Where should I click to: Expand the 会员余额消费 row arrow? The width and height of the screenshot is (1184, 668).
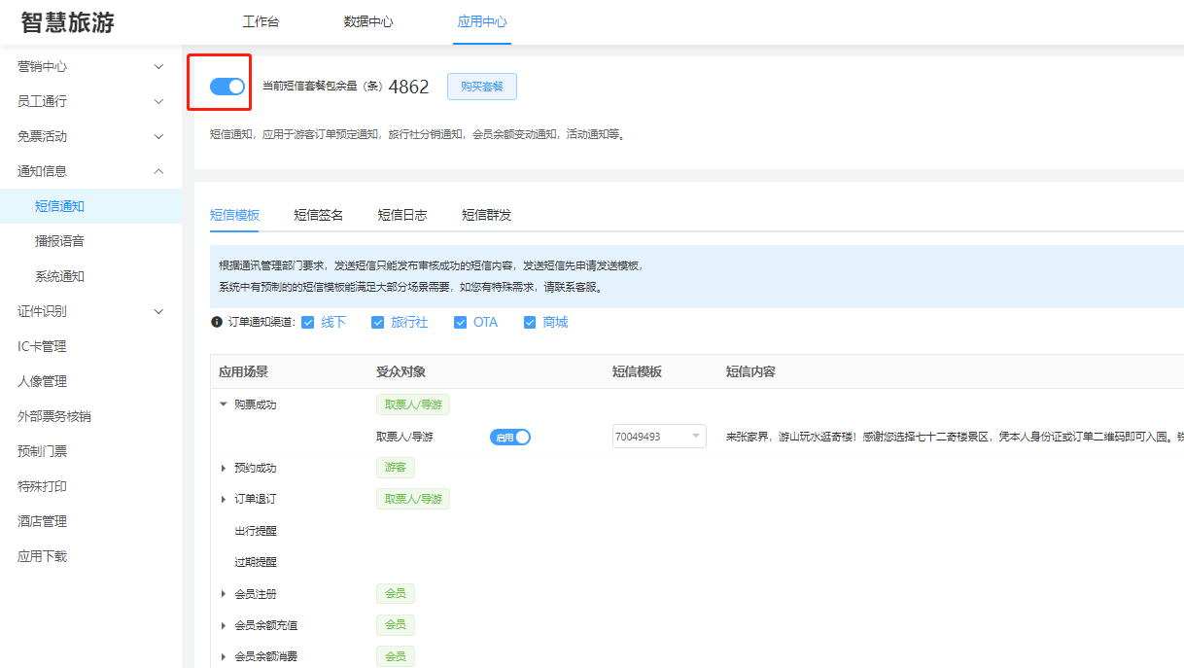click(x=223, y=656)
